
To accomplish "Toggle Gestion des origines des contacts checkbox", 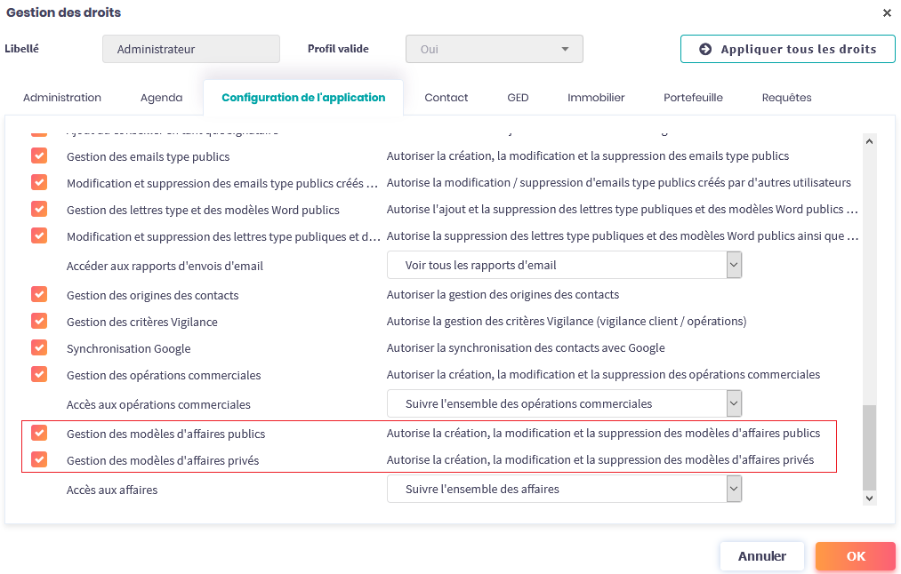I will pyautogui.click(x=39, y=294).
